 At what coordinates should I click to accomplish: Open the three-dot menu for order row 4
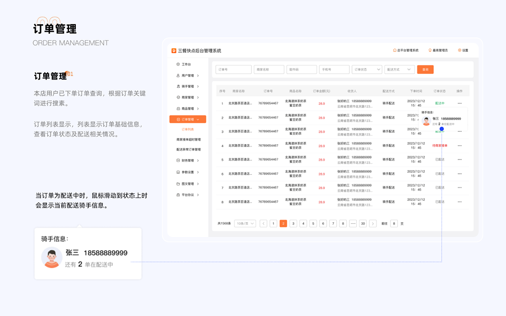(460, 146)
